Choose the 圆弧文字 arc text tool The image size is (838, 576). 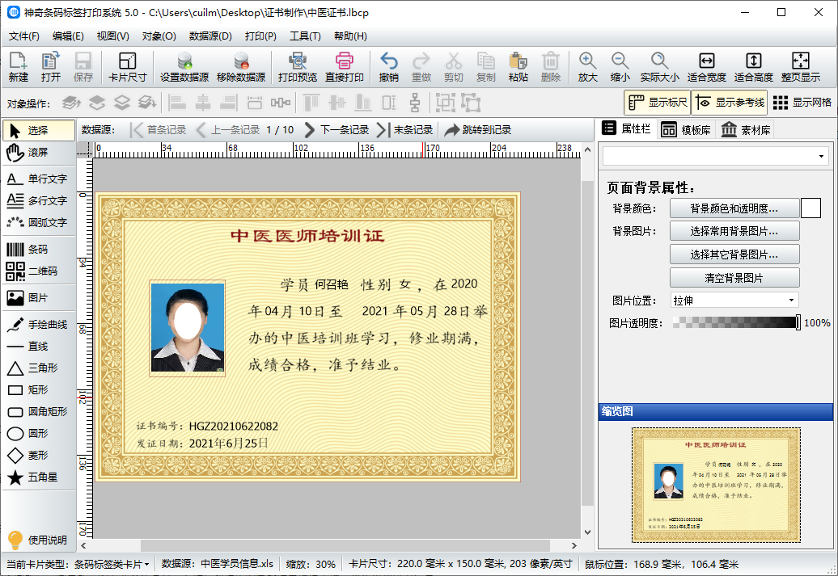38,222
